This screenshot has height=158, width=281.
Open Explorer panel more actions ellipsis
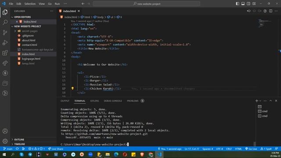52,11
